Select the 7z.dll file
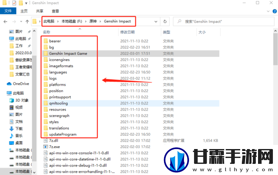Image resolution: width=278 pixels, height=175 pixels. coord(54,140)
